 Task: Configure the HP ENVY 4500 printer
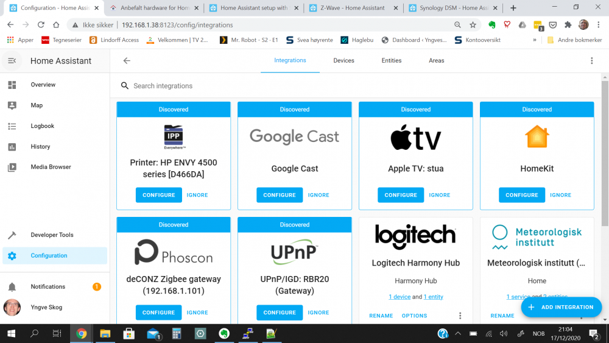pyautogui.click(x=159, y=195)
